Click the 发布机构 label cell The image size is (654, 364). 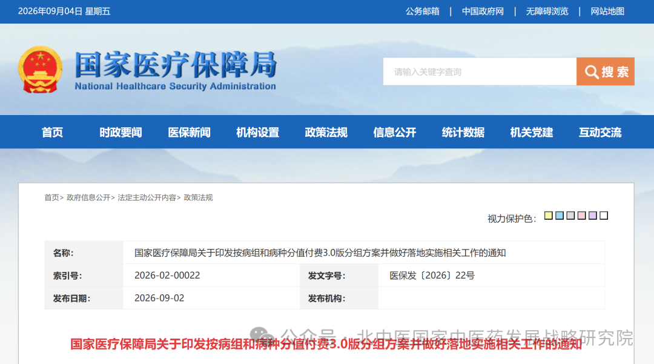point(339,298)
